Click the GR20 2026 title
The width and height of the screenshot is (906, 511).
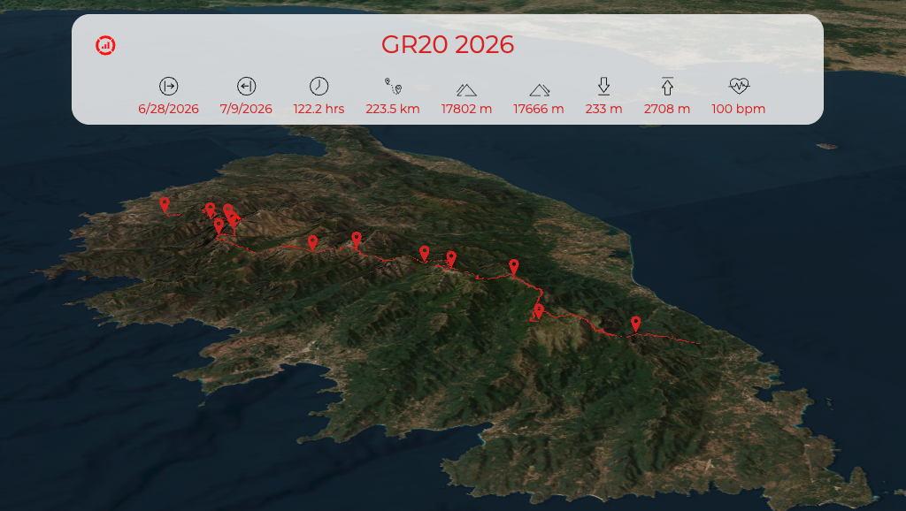[448, 45]
